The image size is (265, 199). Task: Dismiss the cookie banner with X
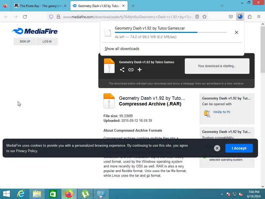tap(217, 148)
